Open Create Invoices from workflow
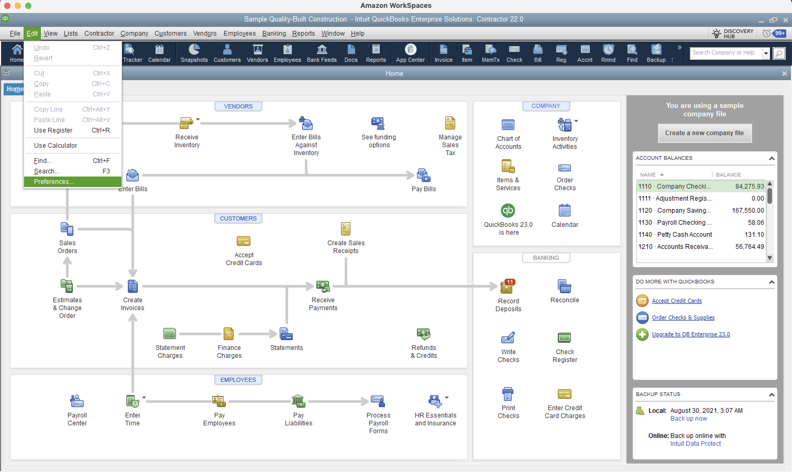 click(x=133, y=286)
